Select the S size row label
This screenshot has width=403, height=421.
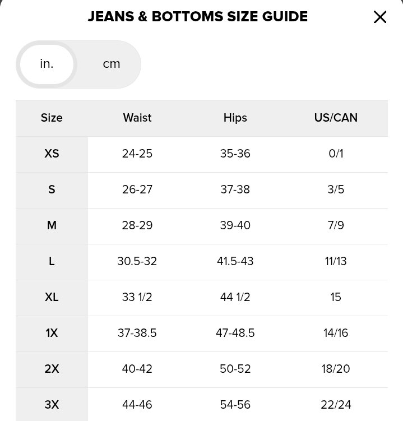point(52,189)
